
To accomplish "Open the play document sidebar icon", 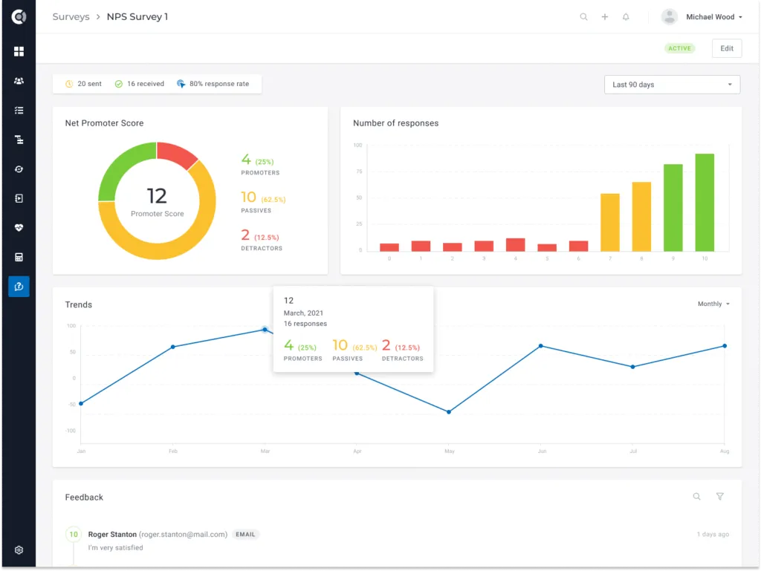I will tap(19, 198).
